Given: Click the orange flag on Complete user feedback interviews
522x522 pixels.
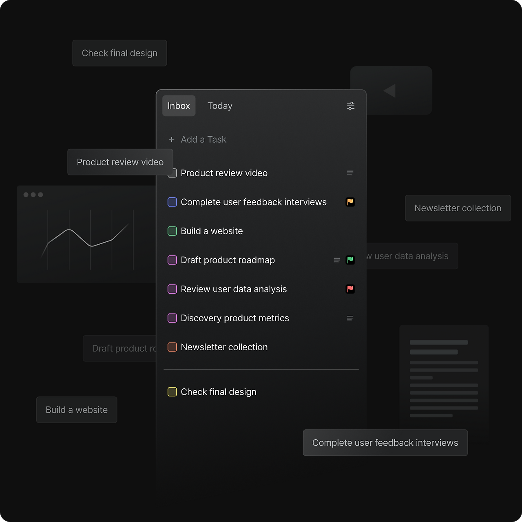Looking at the screenshot, I should click(x=350, y=202).
